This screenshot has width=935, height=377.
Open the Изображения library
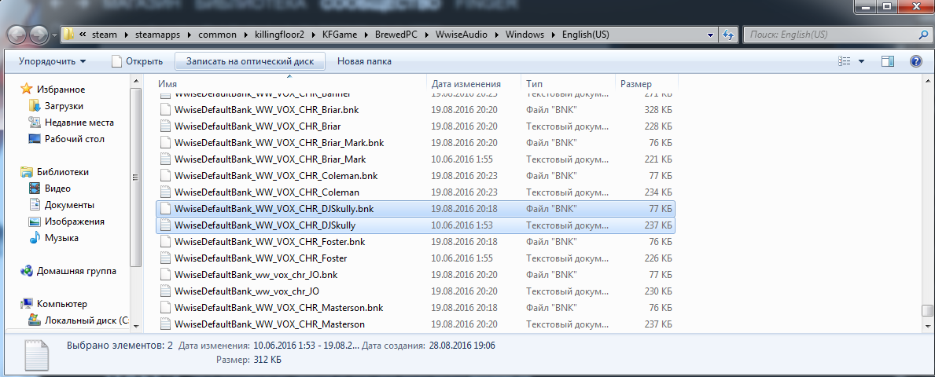pyautogui.click(x=75, y=221)
